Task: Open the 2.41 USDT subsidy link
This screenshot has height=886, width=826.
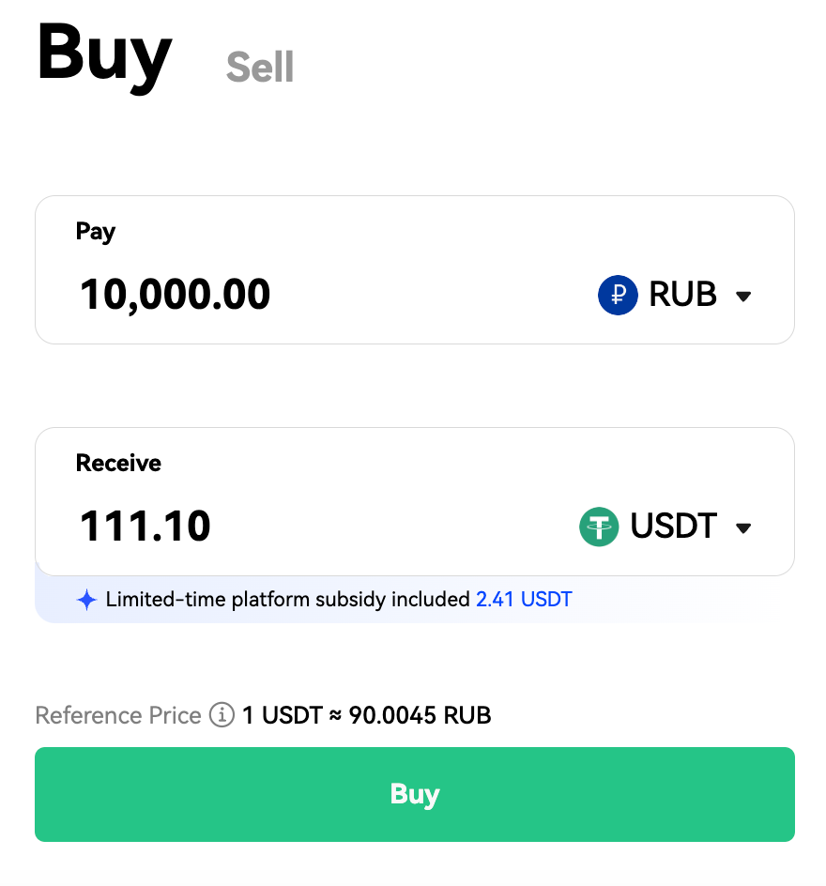Action: (524, 599)
